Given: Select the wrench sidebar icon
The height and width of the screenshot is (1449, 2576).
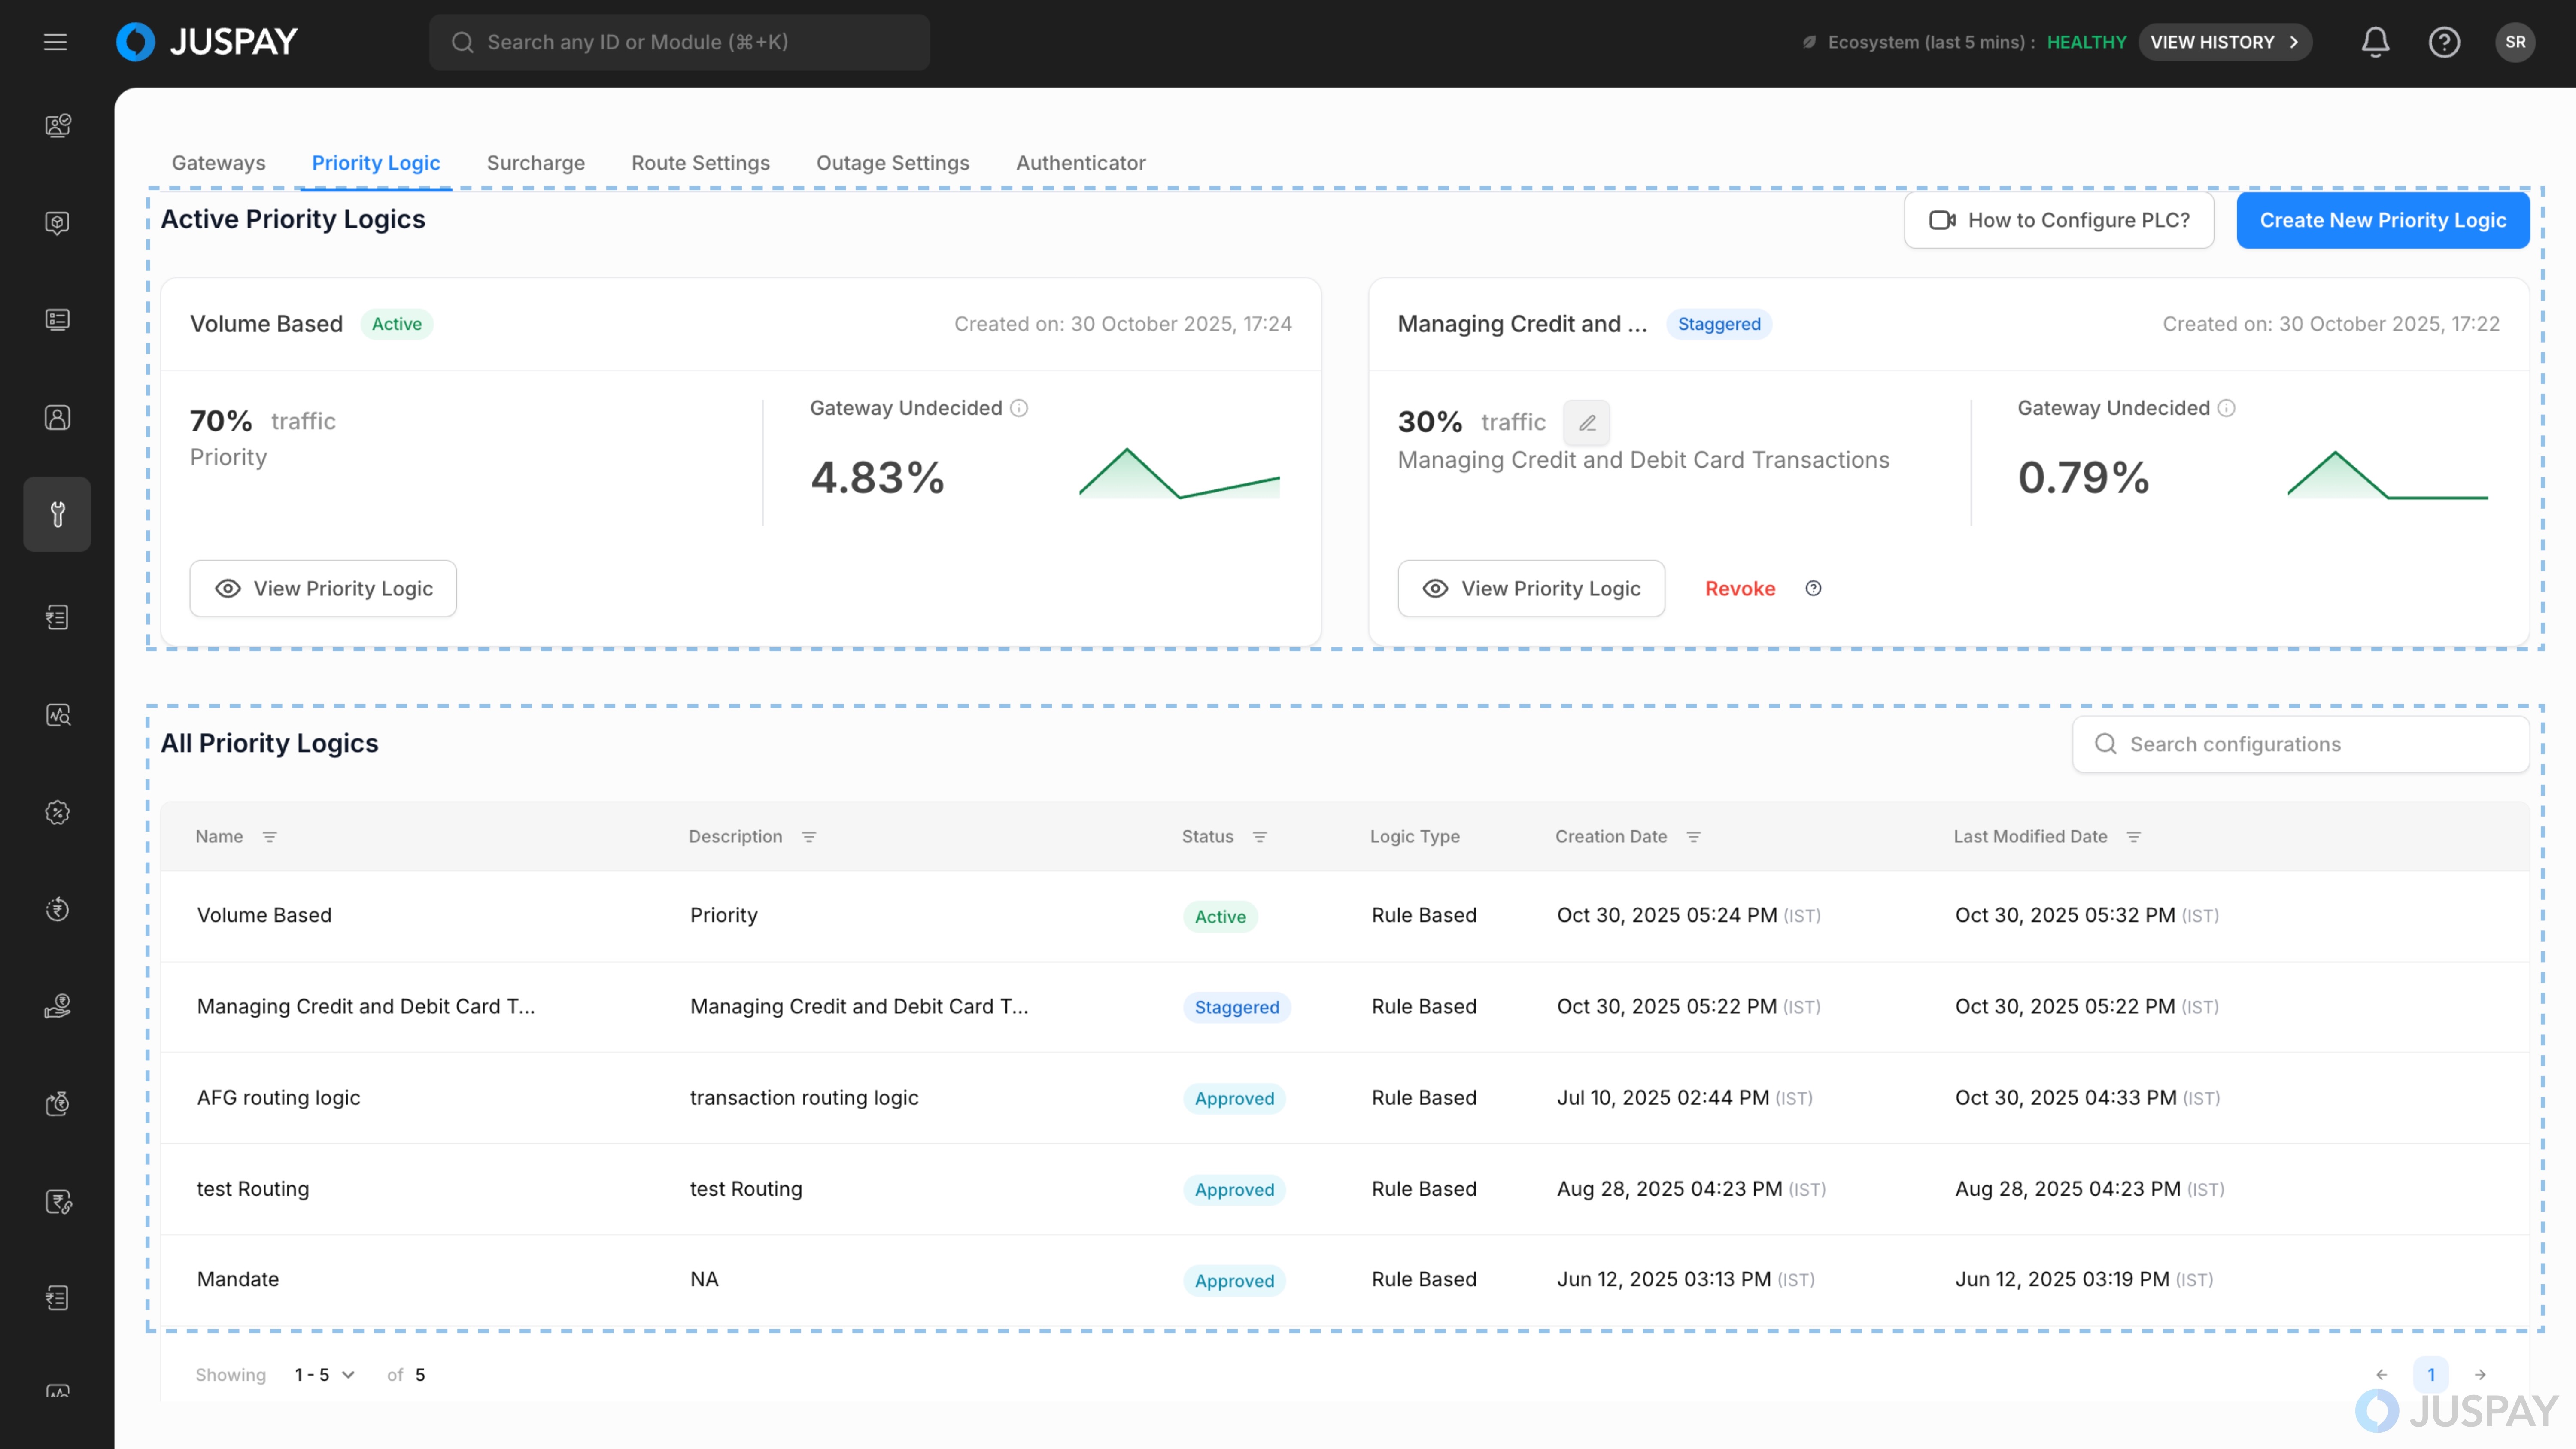Looking at the screenshot, I should pos(57,514).
